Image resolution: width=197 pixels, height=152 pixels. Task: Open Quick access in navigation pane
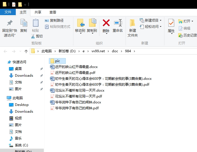(x=17, y=62)
